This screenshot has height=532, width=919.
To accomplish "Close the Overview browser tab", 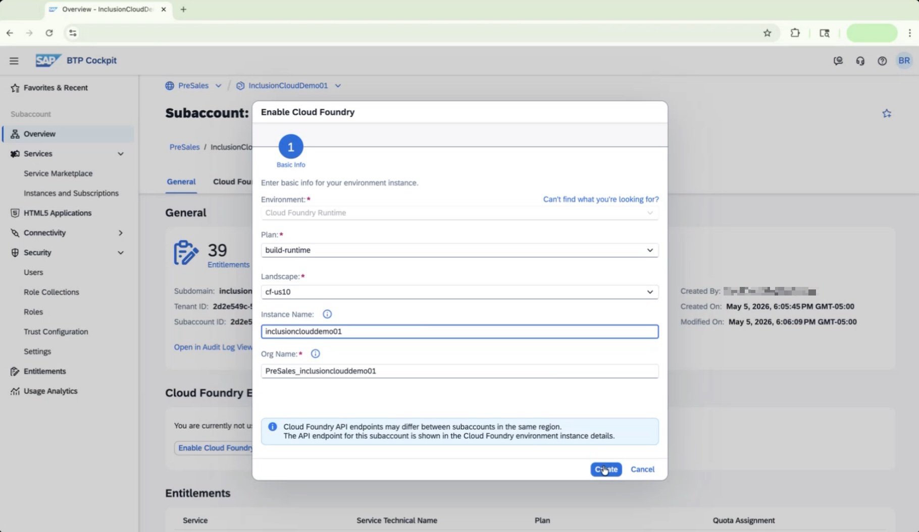I will pos(164,9).
